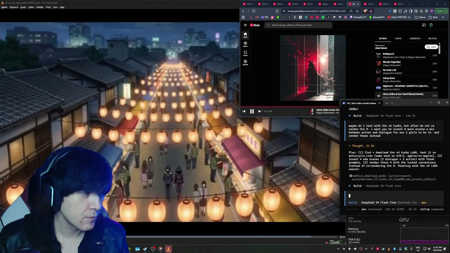This screenshot has height=253, width=450.
Task: Pause the song in YouTube Music
Action: coord(252,111)
